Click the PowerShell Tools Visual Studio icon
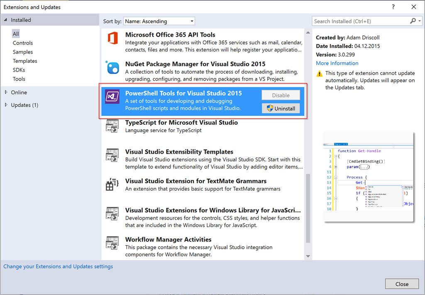 [112, 97]
